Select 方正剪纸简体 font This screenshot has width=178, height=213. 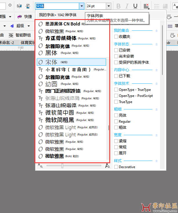(72, 38)
